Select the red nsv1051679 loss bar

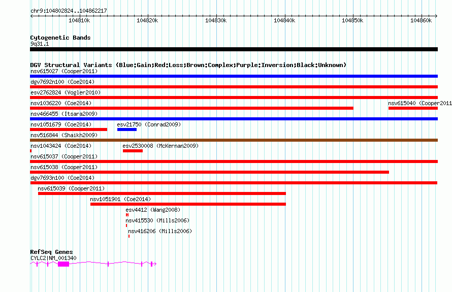click(x=69, y=129)
